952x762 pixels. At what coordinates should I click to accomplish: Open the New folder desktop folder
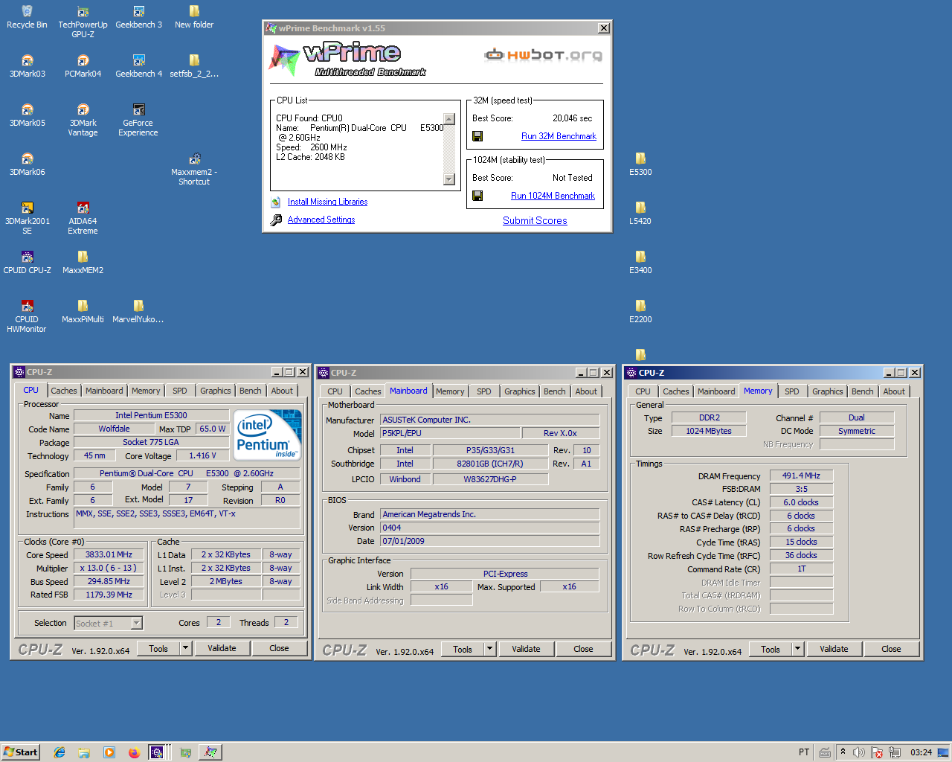[194, 17]
